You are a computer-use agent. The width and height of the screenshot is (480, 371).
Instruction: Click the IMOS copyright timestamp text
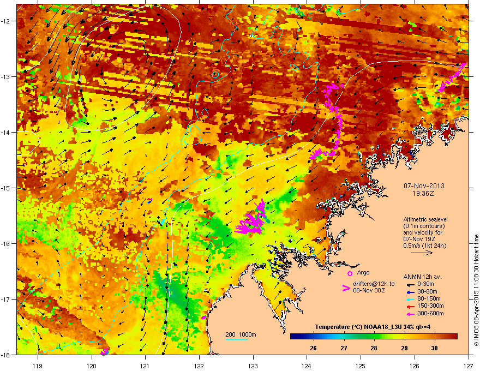coord(476,290)
